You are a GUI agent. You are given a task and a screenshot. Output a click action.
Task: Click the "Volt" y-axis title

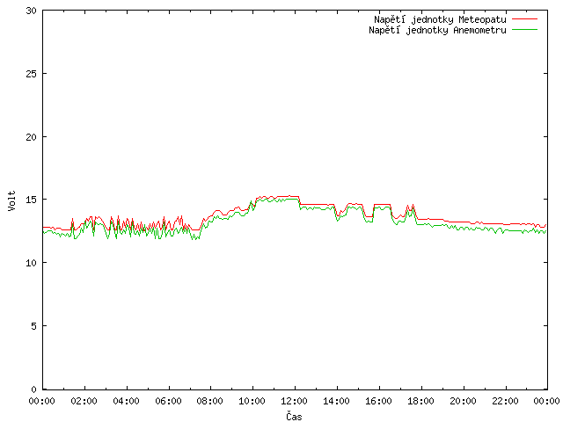(x=11, y=200)
